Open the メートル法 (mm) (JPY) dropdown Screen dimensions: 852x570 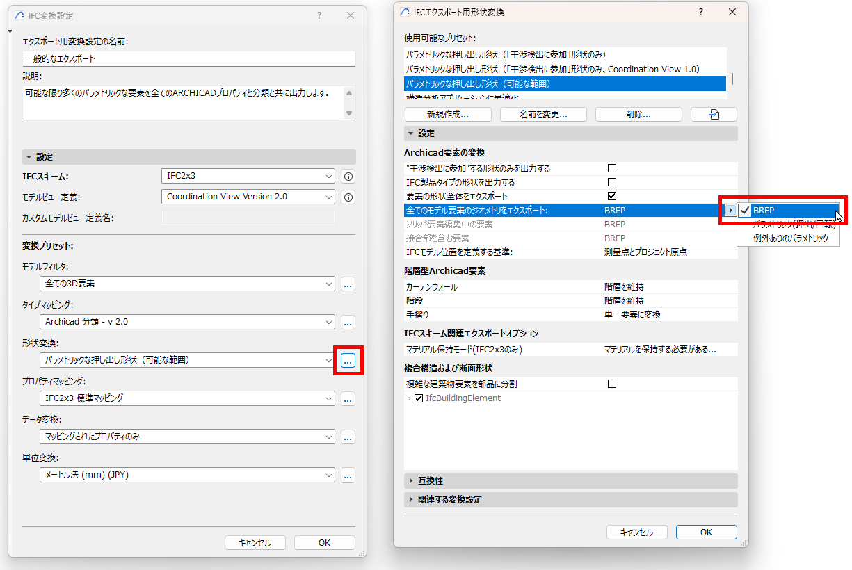[188, 475]
